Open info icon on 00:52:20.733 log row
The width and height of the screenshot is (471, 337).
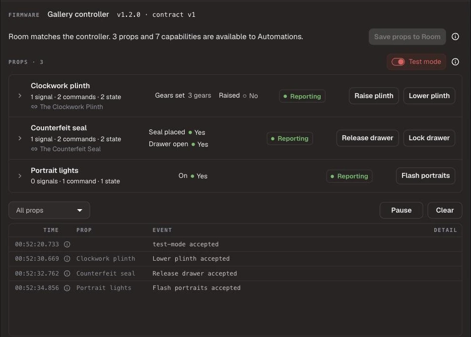(67, 244)
